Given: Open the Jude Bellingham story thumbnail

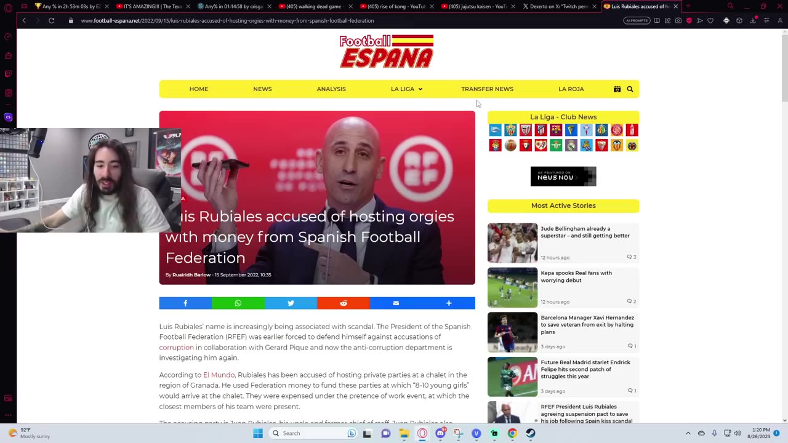Looking at the screenshot, I should point(512,243).
